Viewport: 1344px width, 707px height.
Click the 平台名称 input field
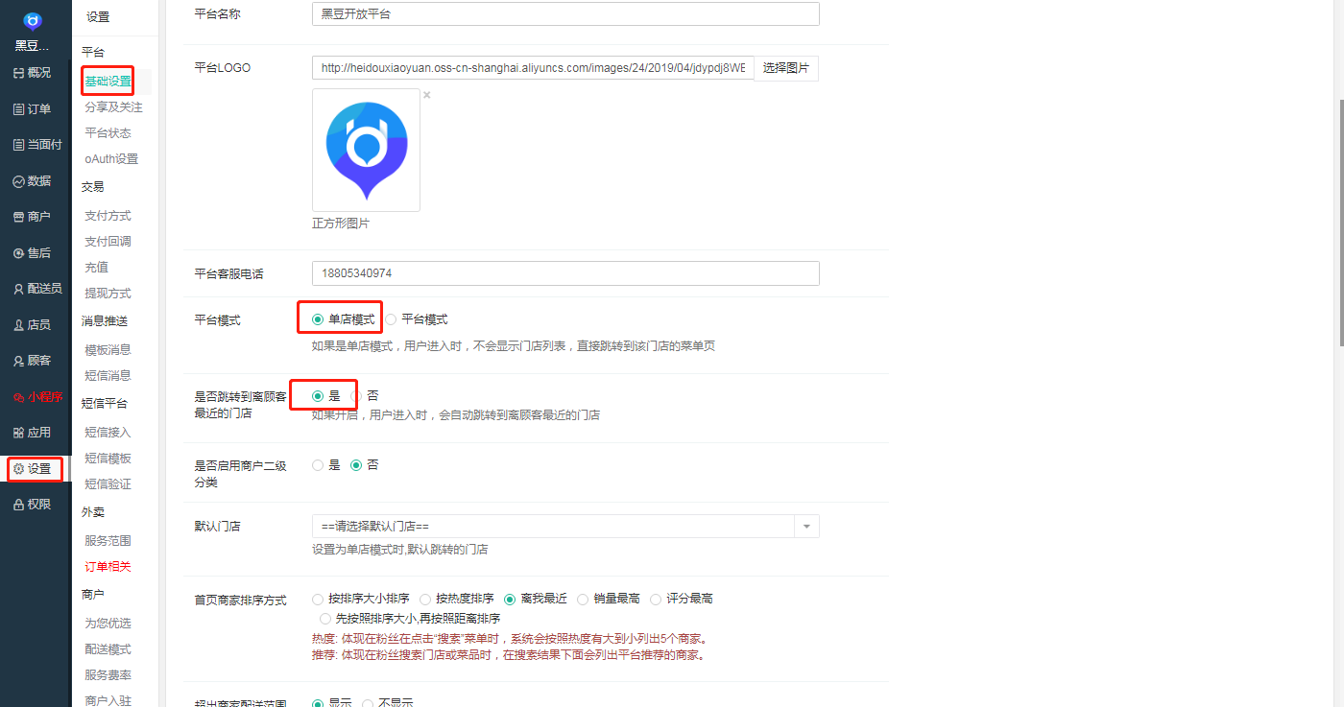[565, 13]
